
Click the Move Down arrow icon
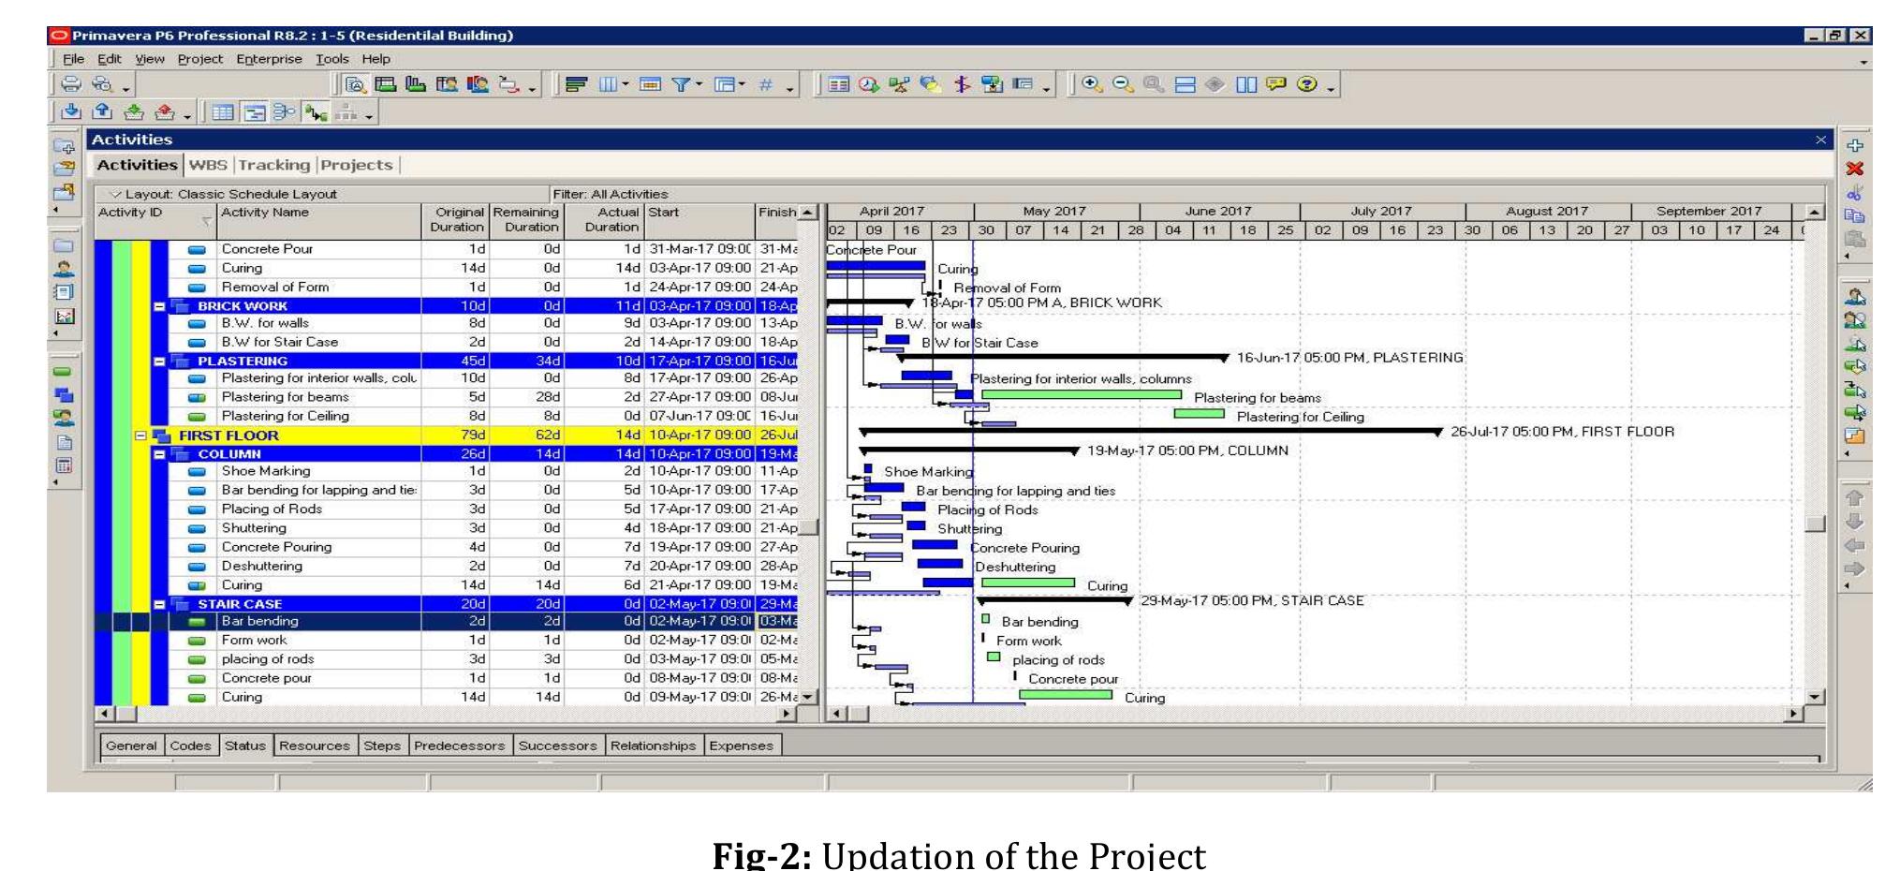coord(1854,522)
